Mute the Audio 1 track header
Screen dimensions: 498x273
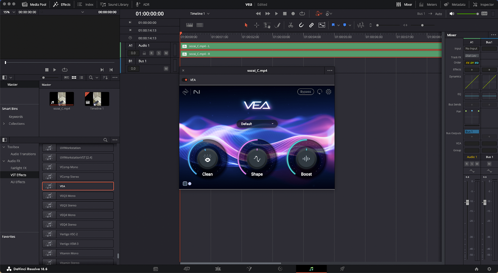(x=166, y=53)
